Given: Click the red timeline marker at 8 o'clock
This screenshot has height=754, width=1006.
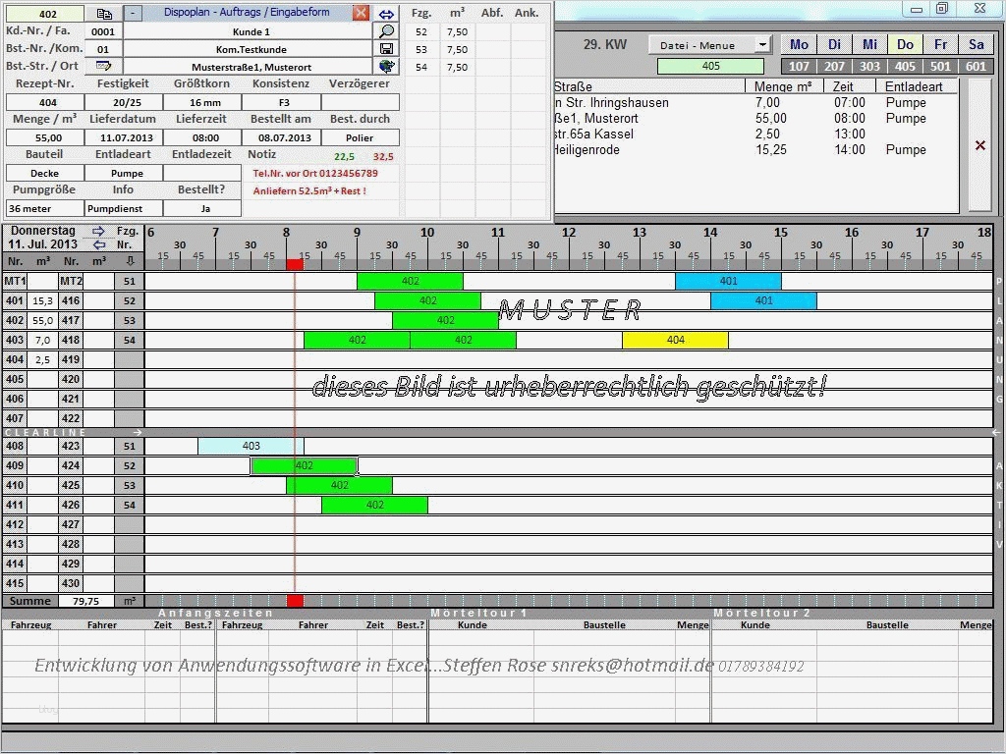Looking at the screenshot, I should click(293, 263).
